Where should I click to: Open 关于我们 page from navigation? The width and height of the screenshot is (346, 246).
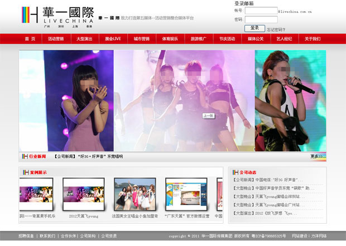tap(313, 39)
